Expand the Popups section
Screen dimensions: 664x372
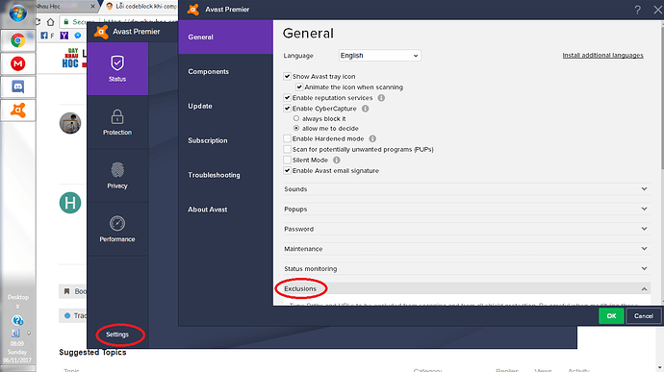[x=467, y=209]
